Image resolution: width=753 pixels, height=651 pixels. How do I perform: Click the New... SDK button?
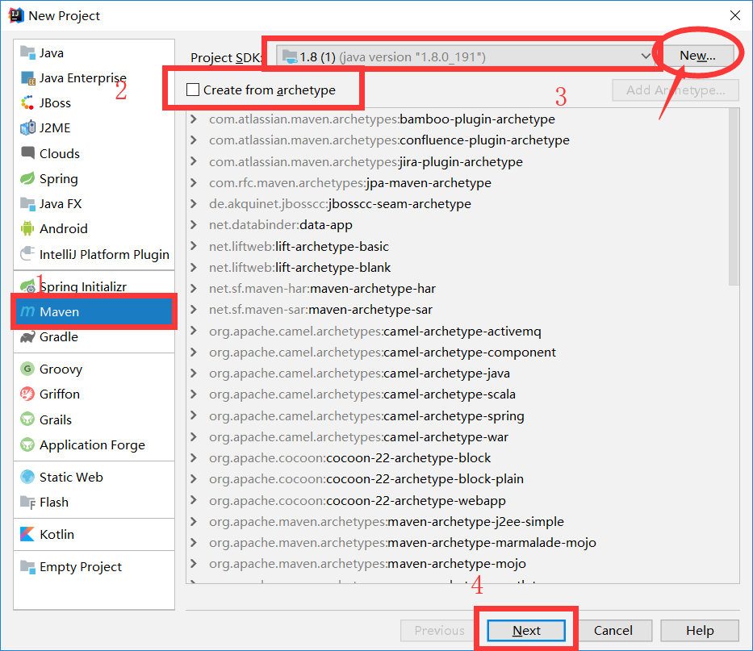click(x=697, y=56)
